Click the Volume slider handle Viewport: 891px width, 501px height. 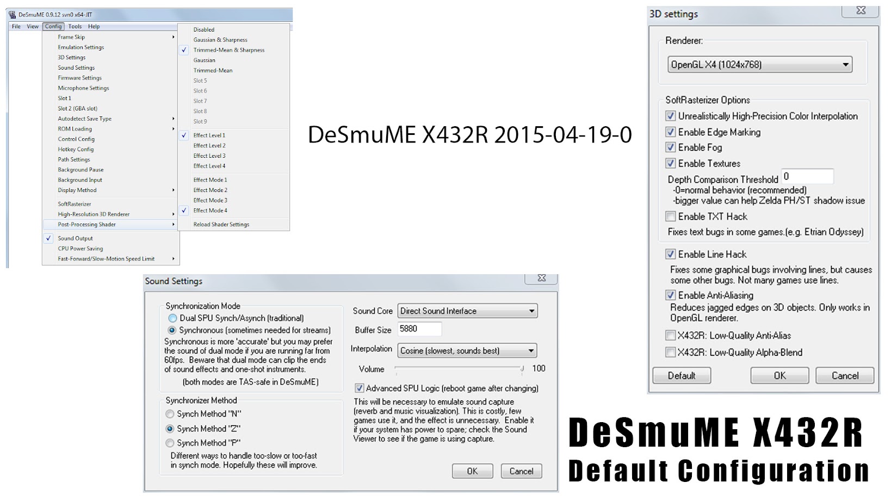pyautogui.click(x=522, y=369)
